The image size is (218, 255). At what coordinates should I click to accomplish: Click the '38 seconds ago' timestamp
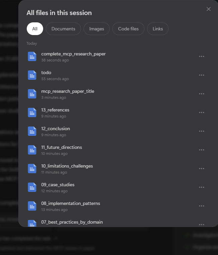pos(55,60)
